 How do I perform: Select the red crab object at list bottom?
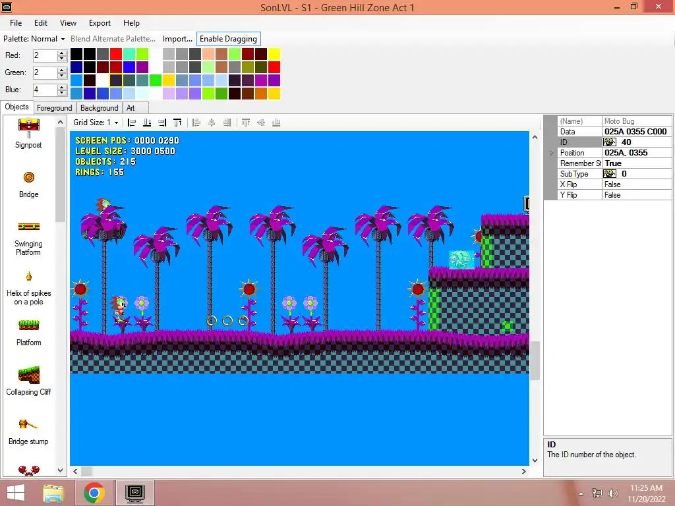[x=29, y=470]
